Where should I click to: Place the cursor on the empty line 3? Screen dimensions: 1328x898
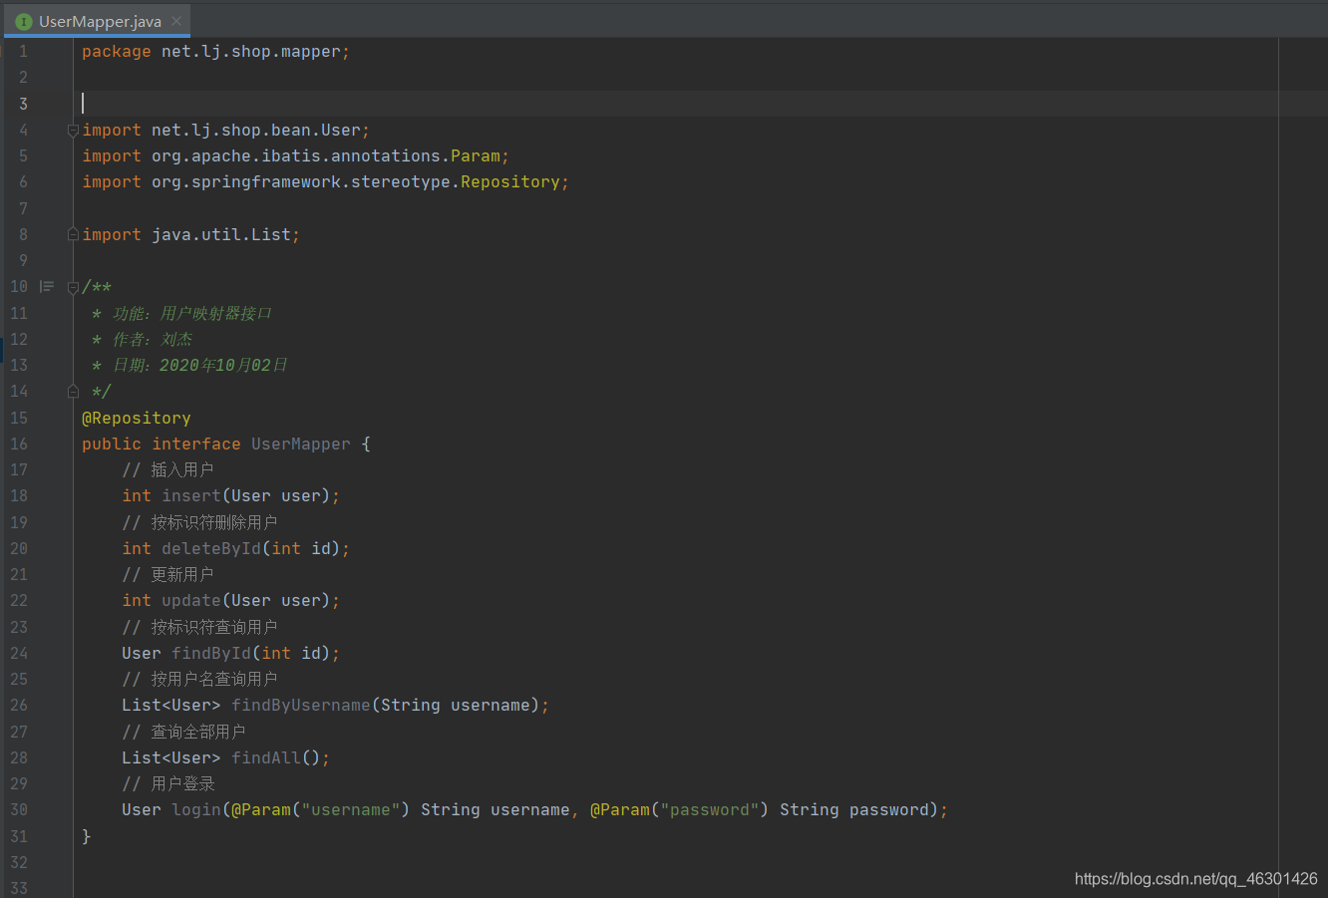698,104
